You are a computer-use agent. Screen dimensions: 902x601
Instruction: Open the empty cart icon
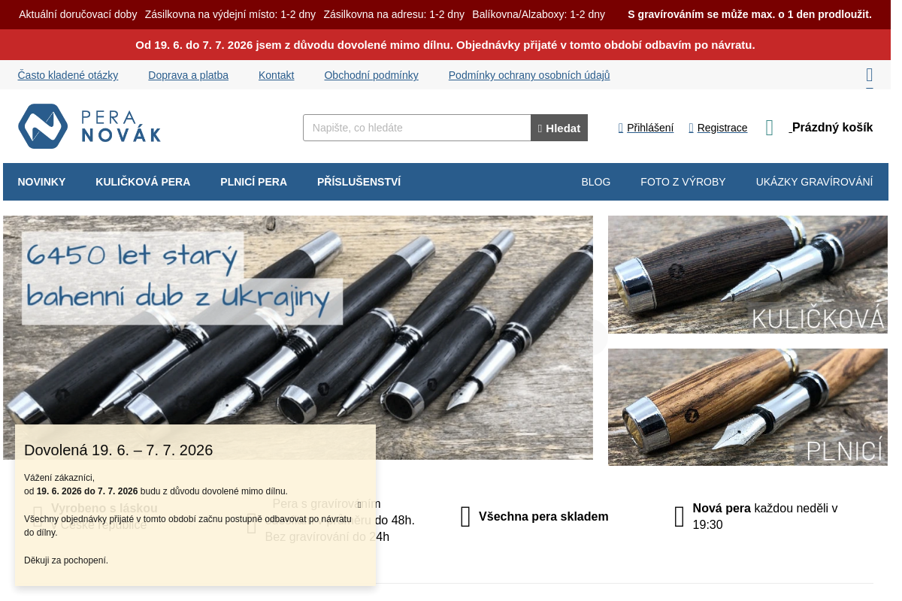769,128
